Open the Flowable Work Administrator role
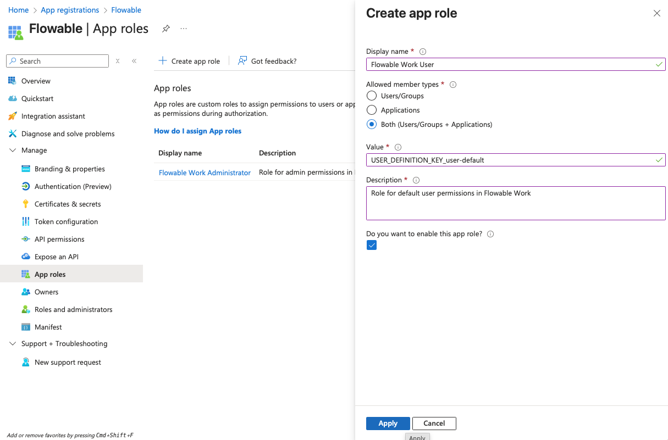668x440 pixels. 205,172
